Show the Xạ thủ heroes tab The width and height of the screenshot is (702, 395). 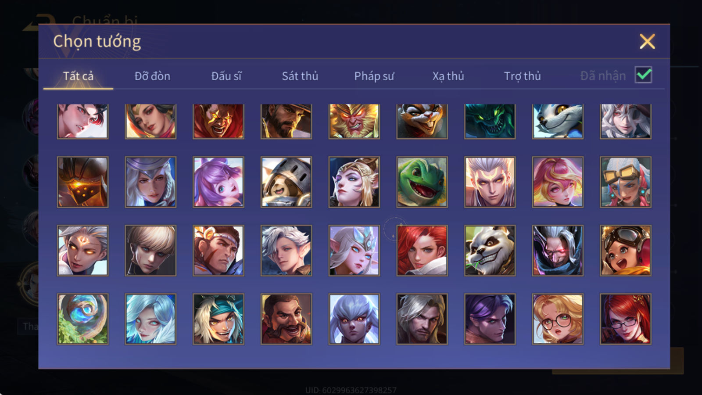(x=448, y=76)
